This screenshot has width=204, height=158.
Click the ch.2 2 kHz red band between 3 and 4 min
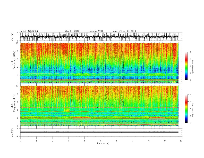pos(82,118)
